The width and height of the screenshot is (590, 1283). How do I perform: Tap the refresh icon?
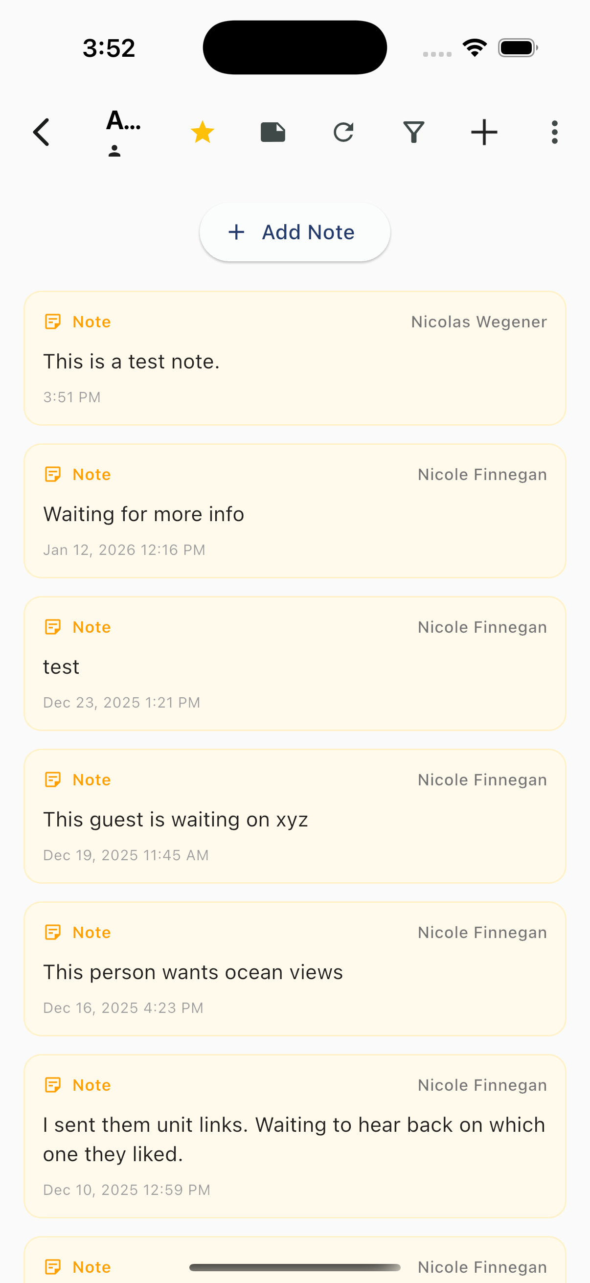[x=343, y=133]
